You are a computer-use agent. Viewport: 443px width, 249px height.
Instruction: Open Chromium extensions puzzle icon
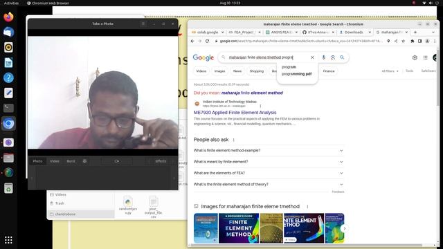pyautogui.click(x=413, y=41)
